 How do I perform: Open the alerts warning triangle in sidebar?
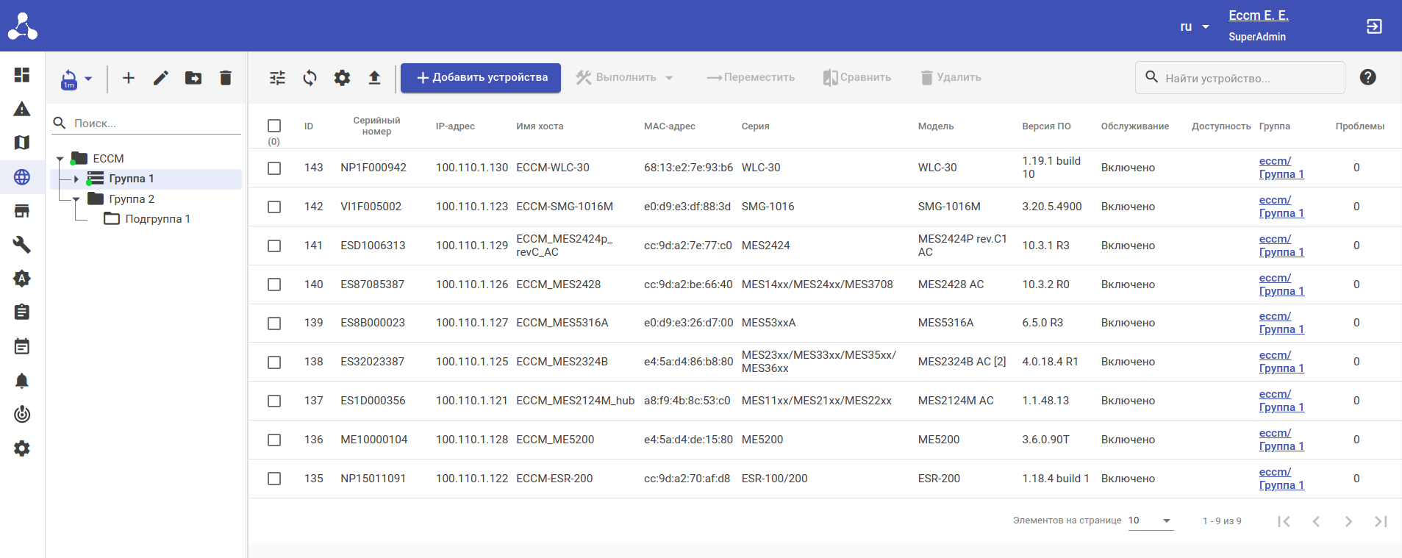tap(22, 110)
